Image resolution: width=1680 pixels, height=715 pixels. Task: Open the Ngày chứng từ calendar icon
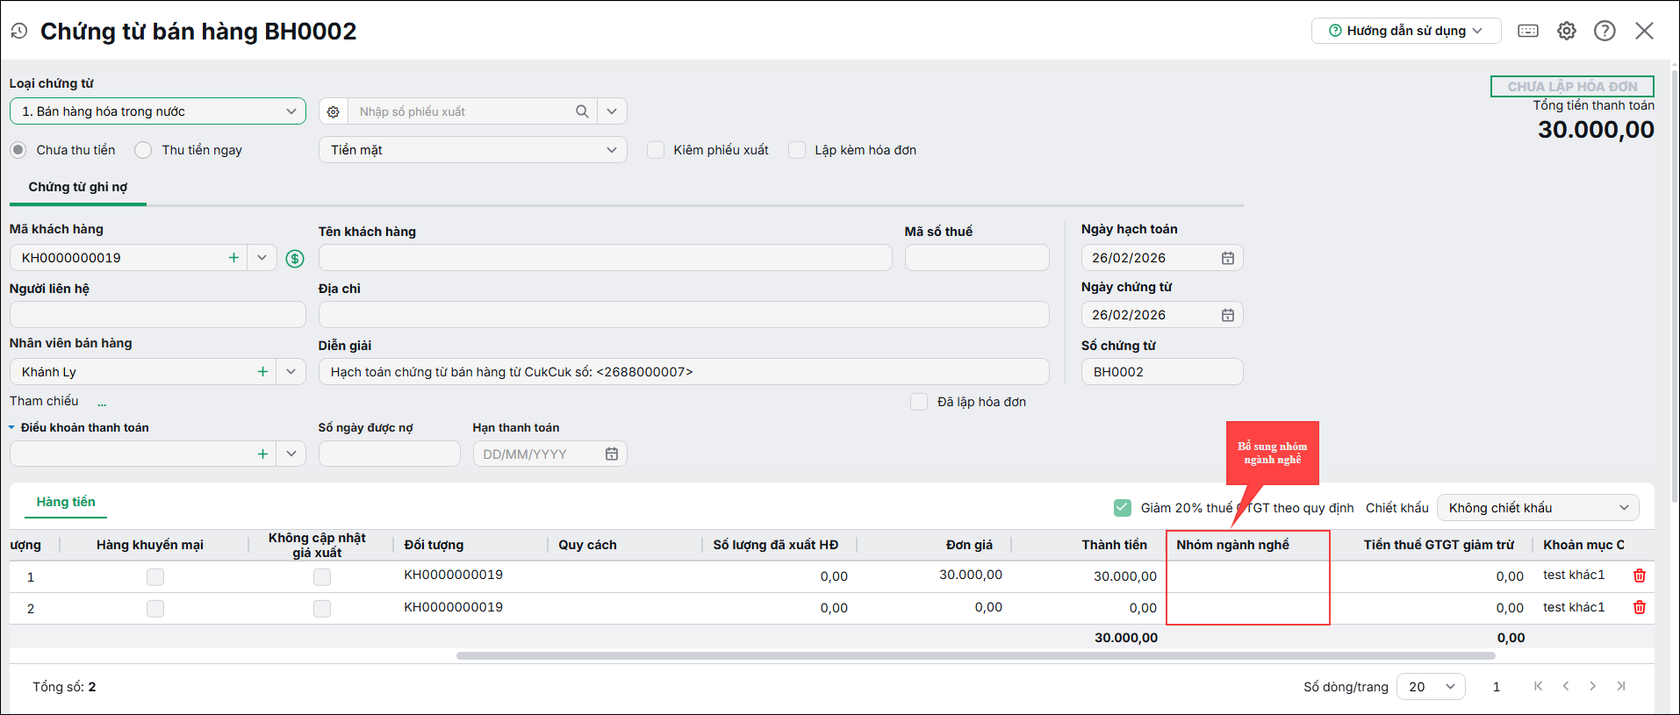tap(1228, 315)
